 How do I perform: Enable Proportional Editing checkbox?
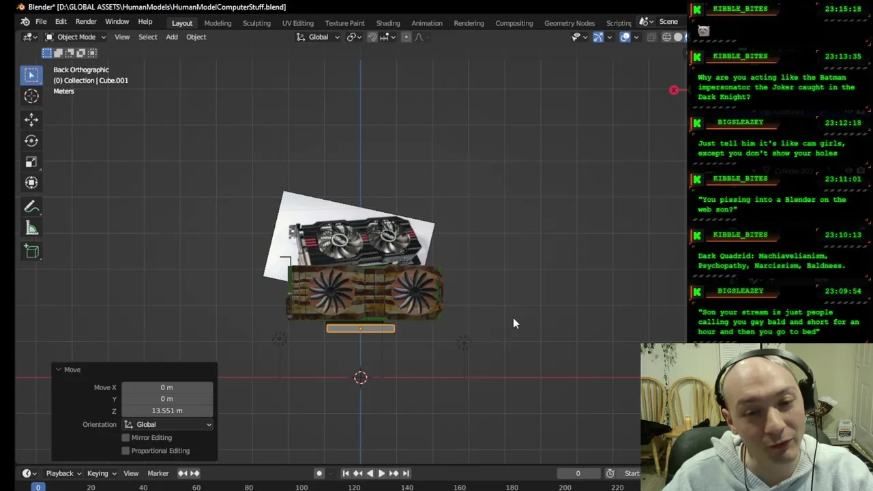(x=125, y=451)
